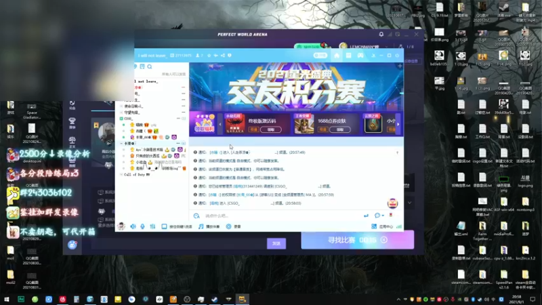Open the notification center in taskbar
The height and width of the screenshot is (305, 542).
[x=533, y=300]
